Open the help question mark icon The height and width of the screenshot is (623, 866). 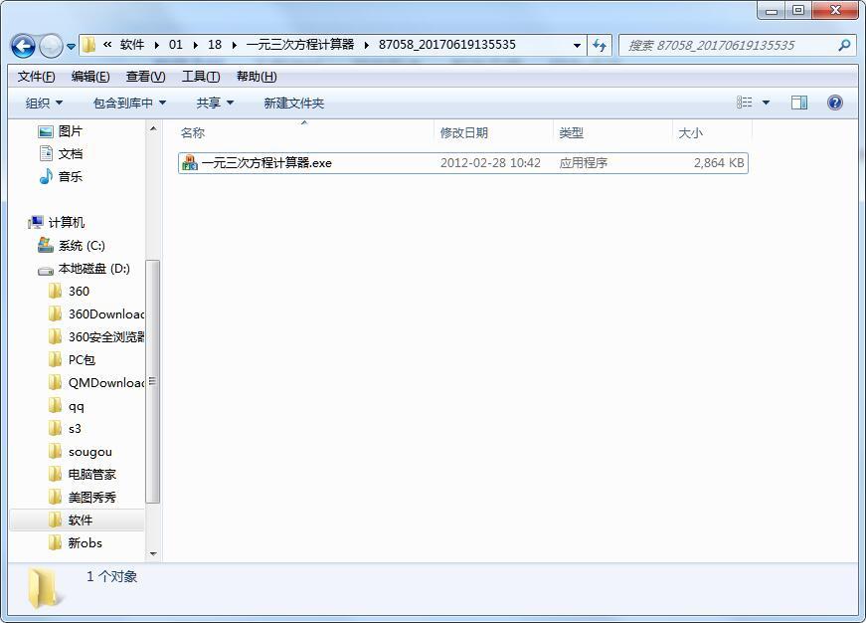click(x=834, y=103)
